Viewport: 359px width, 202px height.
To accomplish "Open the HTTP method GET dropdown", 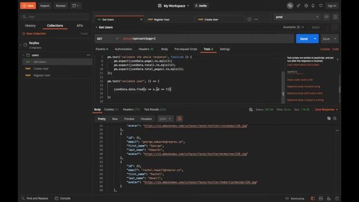I will point(107,39).
